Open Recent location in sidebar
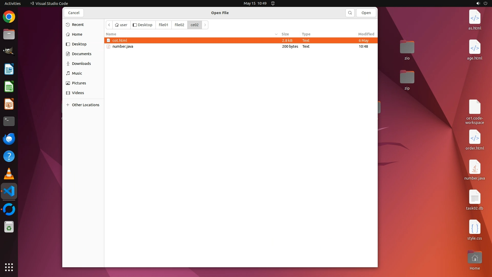The height and width of the screenshot is (277, 492). coord(78,25)
